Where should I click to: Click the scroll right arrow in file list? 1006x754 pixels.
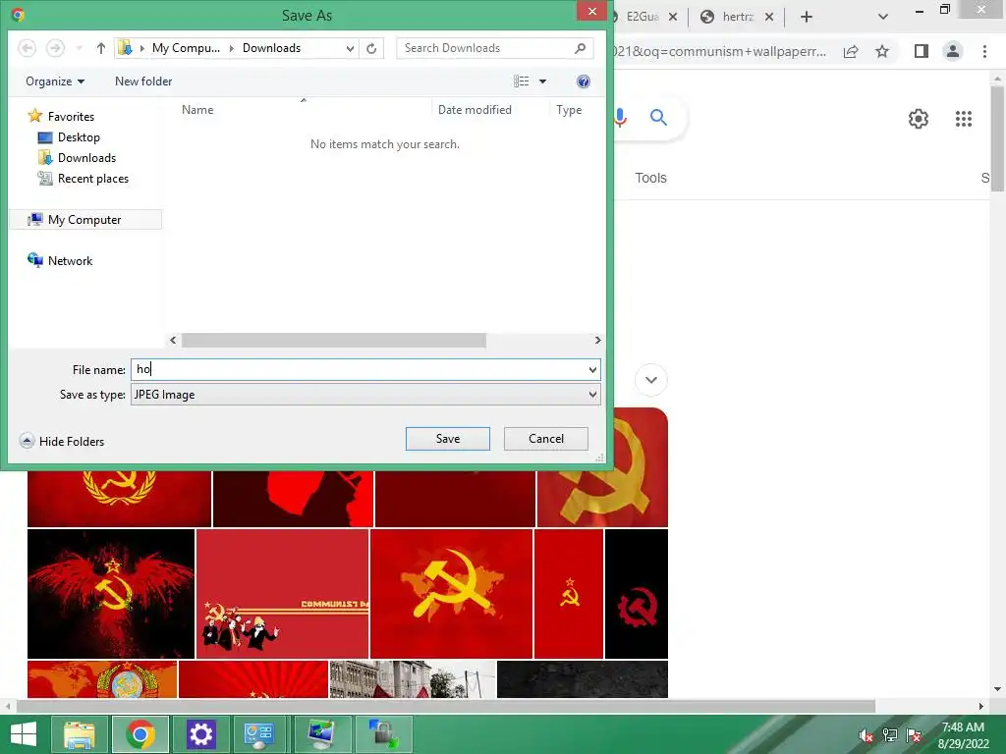coord(597,341)
